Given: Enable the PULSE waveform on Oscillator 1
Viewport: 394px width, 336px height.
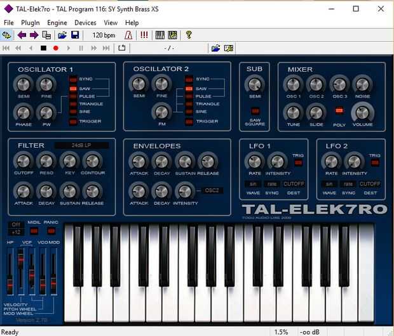Looking at the screenshot, I should point(73,96).
